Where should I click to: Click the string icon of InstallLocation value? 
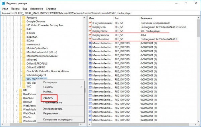90,39
